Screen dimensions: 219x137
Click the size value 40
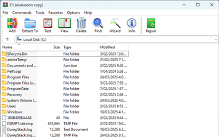pyautogui.click(x=58, y=118)
